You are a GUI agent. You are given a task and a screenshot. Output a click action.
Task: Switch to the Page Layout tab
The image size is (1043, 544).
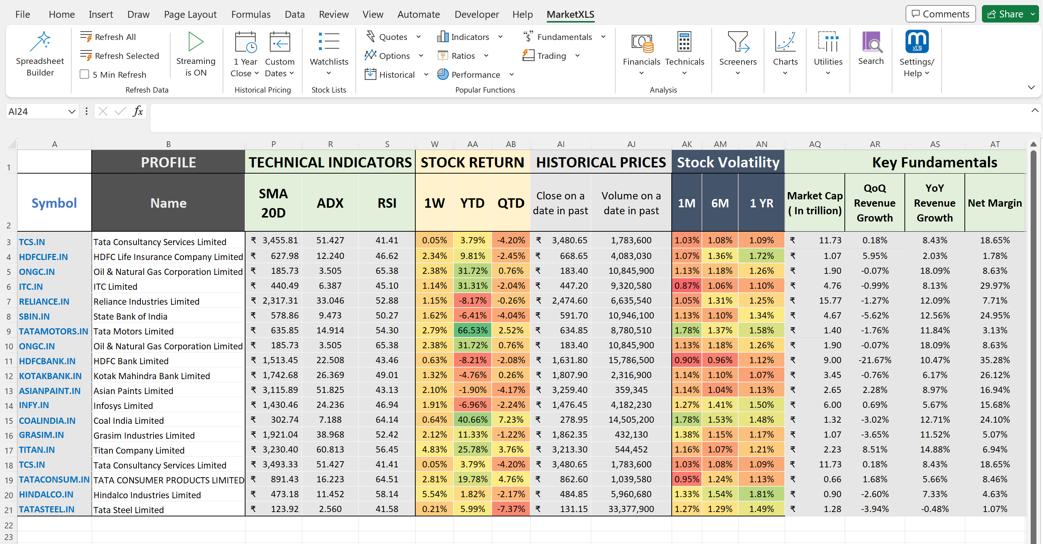click(x=190, y=14)
